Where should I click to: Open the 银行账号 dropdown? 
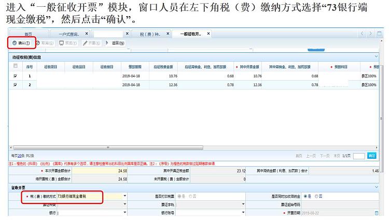(243, 213)
